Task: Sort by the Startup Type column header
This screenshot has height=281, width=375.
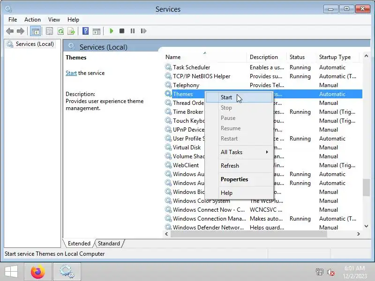Action: (x=337, y=57)
